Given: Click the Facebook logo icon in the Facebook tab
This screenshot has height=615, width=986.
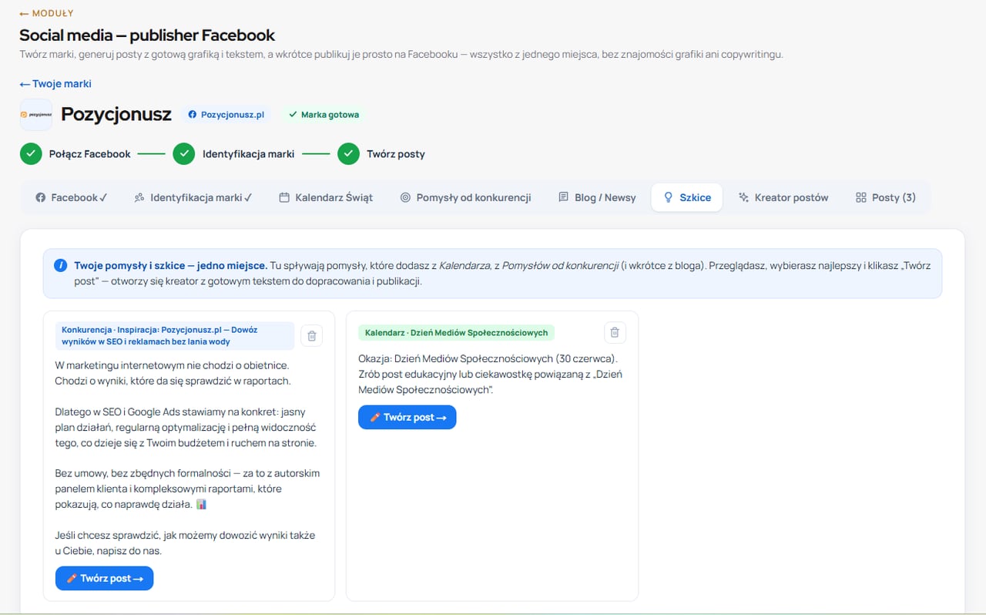Looking at the screenshot, I should (x=41, y=197).
